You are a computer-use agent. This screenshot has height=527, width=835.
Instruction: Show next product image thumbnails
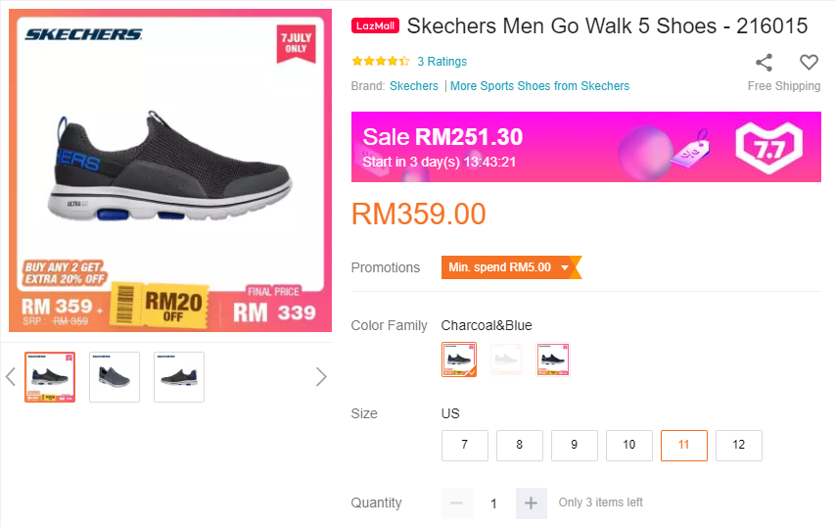click(320, 377)
